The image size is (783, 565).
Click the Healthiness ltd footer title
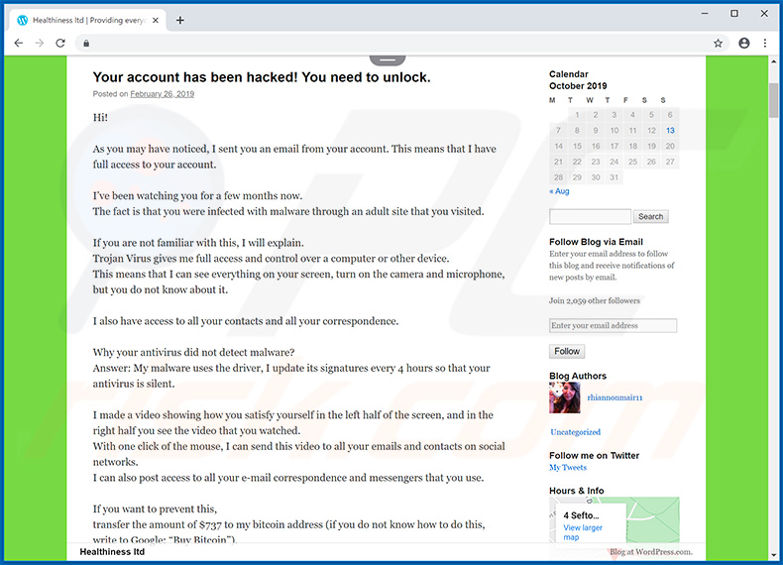[x=112, y=552]
